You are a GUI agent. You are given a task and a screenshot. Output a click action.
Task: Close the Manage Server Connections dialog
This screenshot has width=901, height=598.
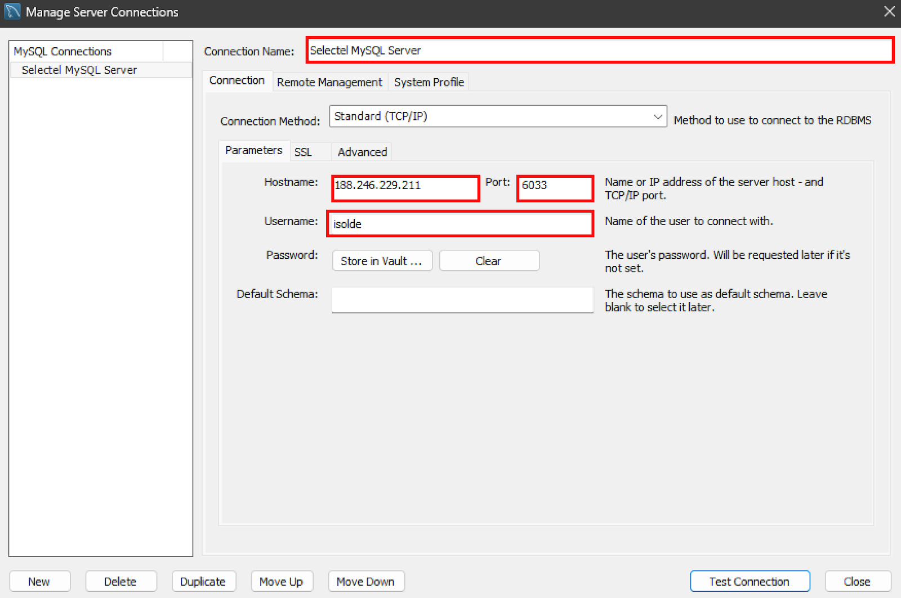pos(889,11)
